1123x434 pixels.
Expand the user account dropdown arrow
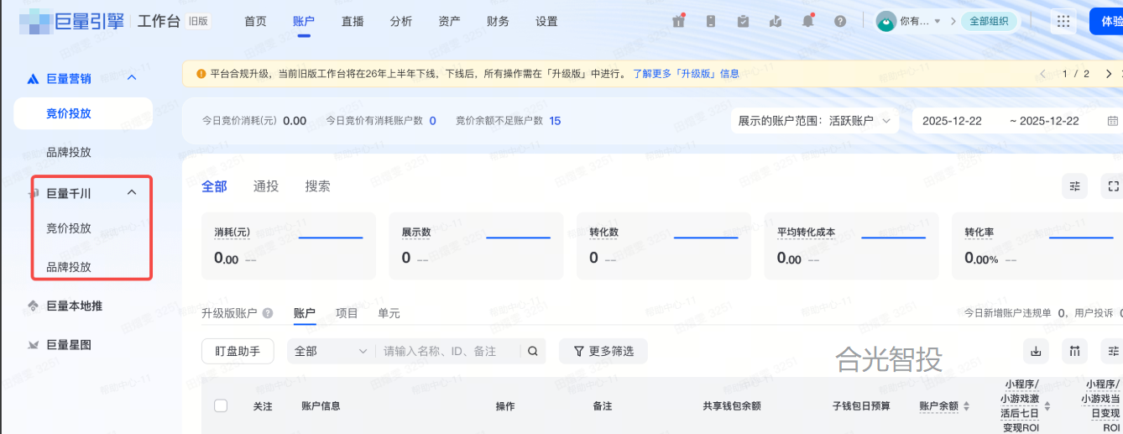click(938, 21)
